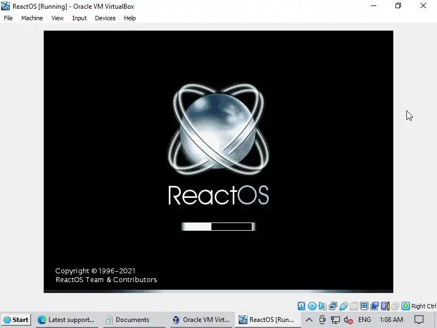Click the Right Ctrl host key label
437x328 pixels.
pyautogui.click(x=424, y=306)
